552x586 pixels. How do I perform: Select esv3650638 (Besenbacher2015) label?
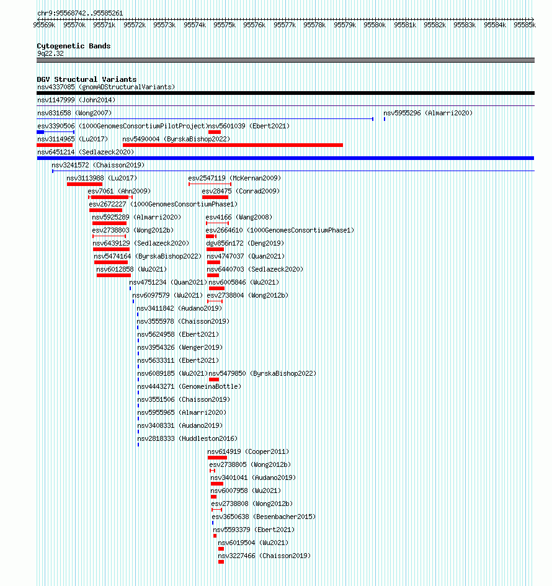click(264, 517)
